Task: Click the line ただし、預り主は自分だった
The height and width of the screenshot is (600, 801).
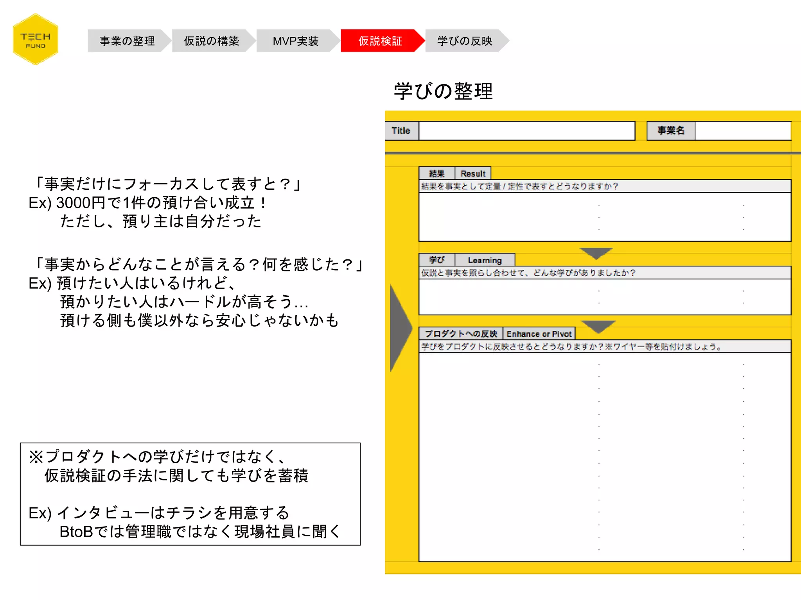Action: coord(161,221)
